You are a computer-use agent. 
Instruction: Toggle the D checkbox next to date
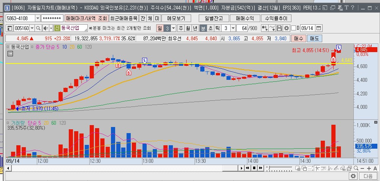pos(294,28)
